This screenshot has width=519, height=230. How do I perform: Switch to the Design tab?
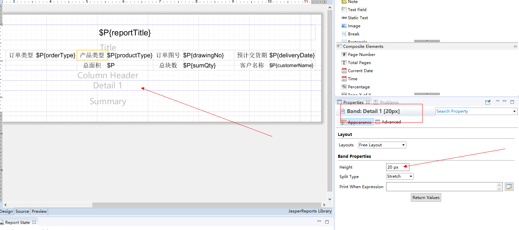[6, 211]
